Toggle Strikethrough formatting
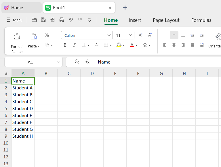 pyautogui.click(x=96, y=45)
